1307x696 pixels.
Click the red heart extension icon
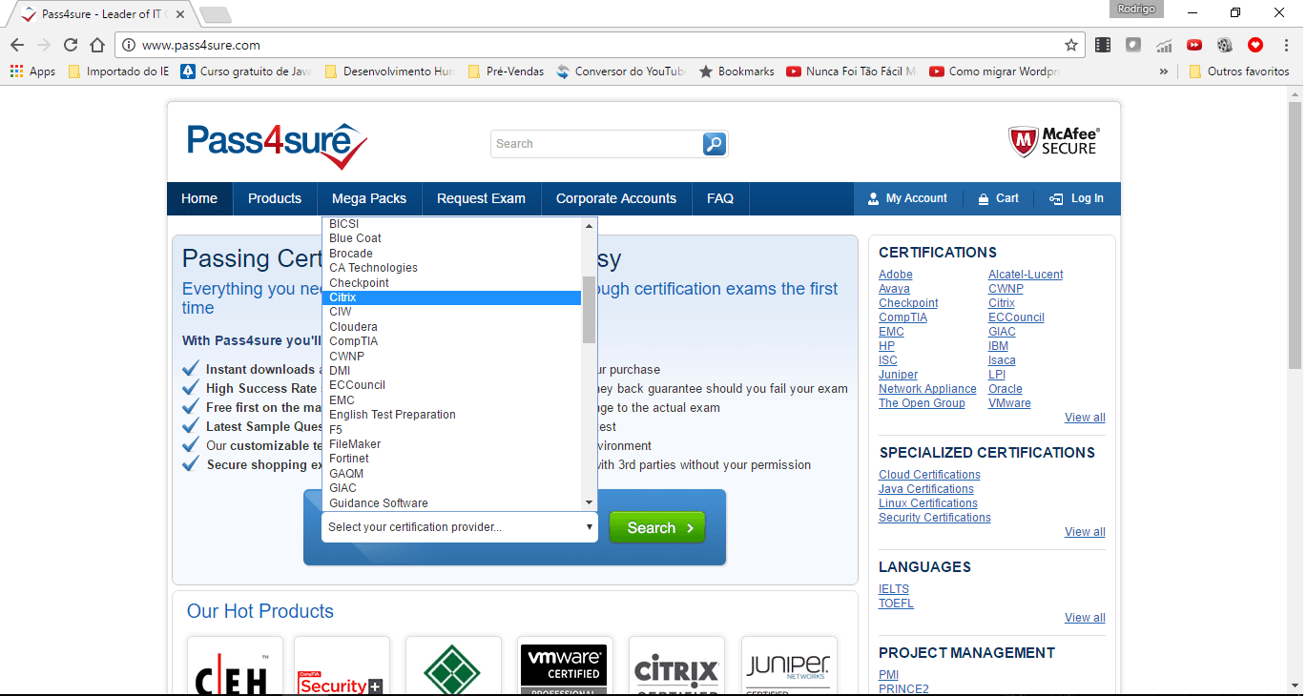point(1255,45)
